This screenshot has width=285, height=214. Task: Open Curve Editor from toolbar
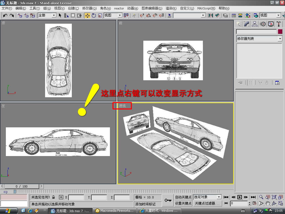coord(234,16)
